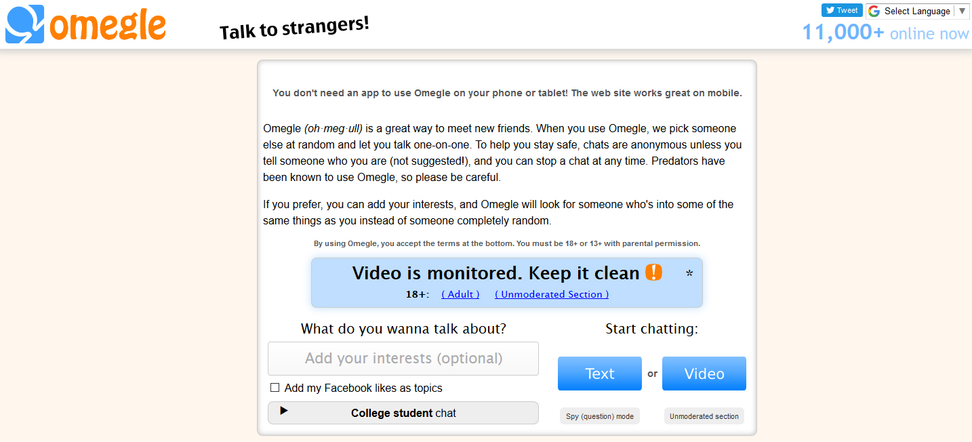Screen dimensions: 972x442
Task: Open the Adult link
Action: tap(460, 294)
